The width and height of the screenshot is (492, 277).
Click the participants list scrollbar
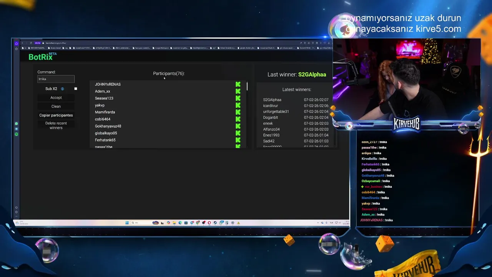[247, 86]
